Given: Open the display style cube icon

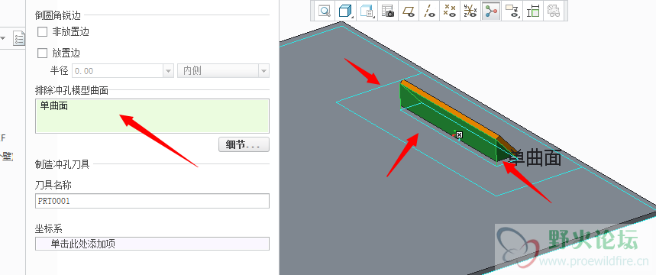Looking at the screenshot, I should 346,11.
